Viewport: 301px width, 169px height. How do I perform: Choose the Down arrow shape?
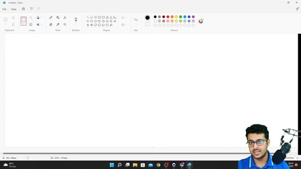111,21
